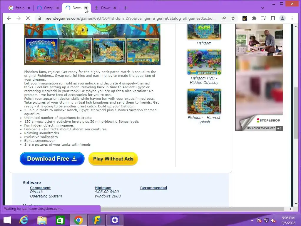Open the Windows Store taskbar icon

pos(60,220)
